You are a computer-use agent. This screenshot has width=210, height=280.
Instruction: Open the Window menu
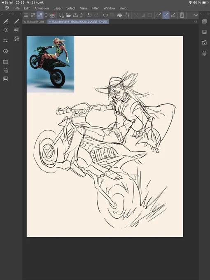click(x=109, y=8)
